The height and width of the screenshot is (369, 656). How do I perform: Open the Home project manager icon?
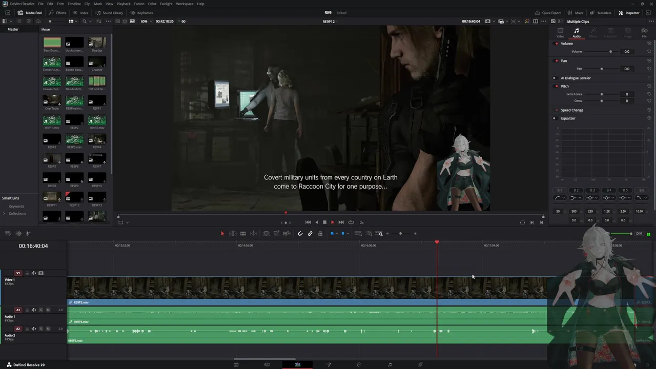[635, 365]
